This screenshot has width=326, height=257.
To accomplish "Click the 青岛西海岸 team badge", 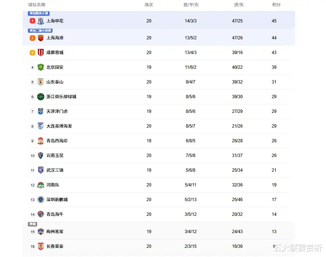I will tap(41, 141).
